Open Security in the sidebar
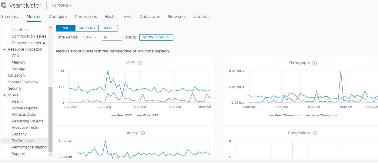Screen dimensions: 378x163 point(15,88)
